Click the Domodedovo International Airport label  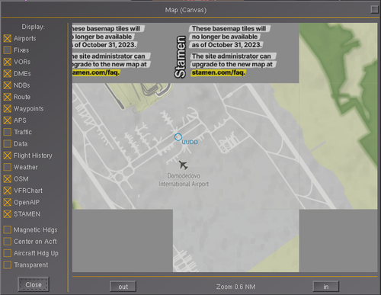click(x=184, y=180)
